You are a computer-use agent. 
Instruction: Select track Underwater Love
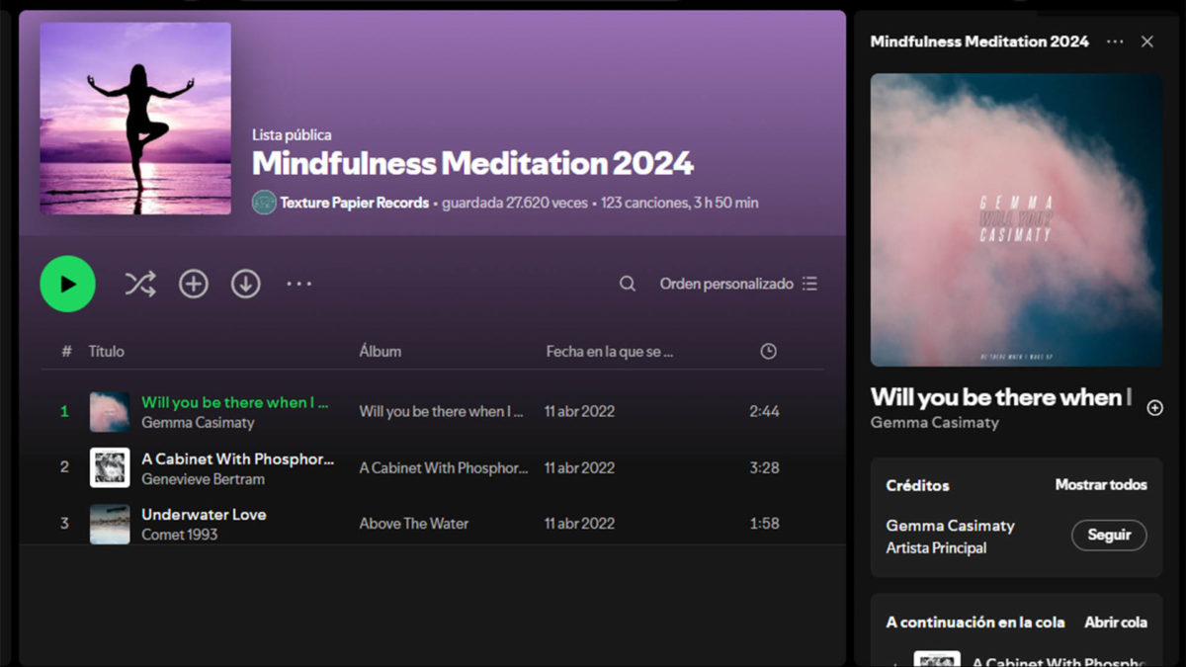click(x=204, y=515)
